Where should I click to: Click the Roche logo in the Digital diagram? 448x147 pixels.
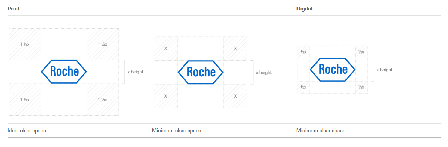[333, 70]
